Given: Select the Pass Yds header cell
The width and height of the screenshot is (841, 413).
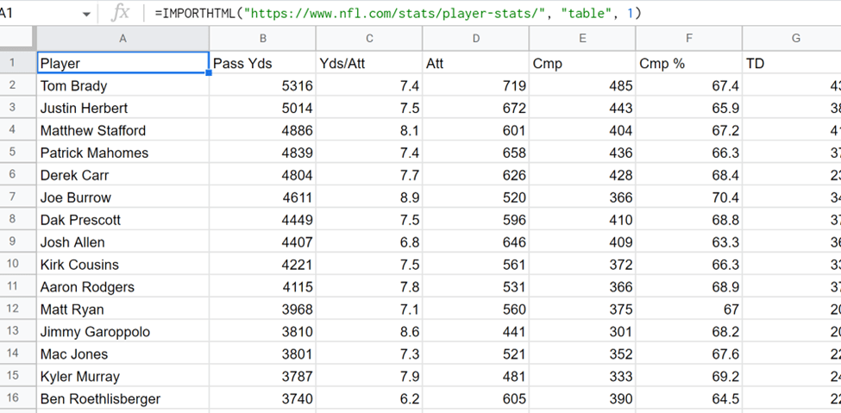Looking at the screenshot, I should 262,63.
